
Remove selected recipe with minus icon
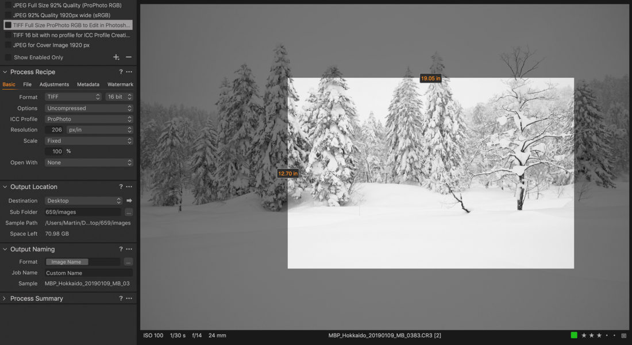coord(129,57)
